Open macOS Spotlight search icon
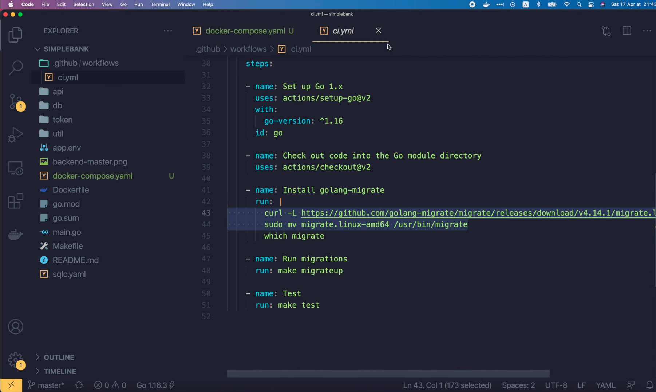Image resolution: width=656 pixels, height=392 pixels. 579,4
